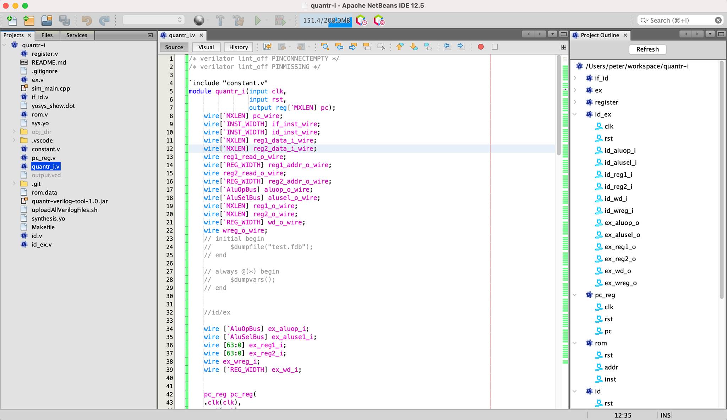Screen dimensions: 727x420
Task: Click the INS insert mode indicator
Action: click(665, 415)
